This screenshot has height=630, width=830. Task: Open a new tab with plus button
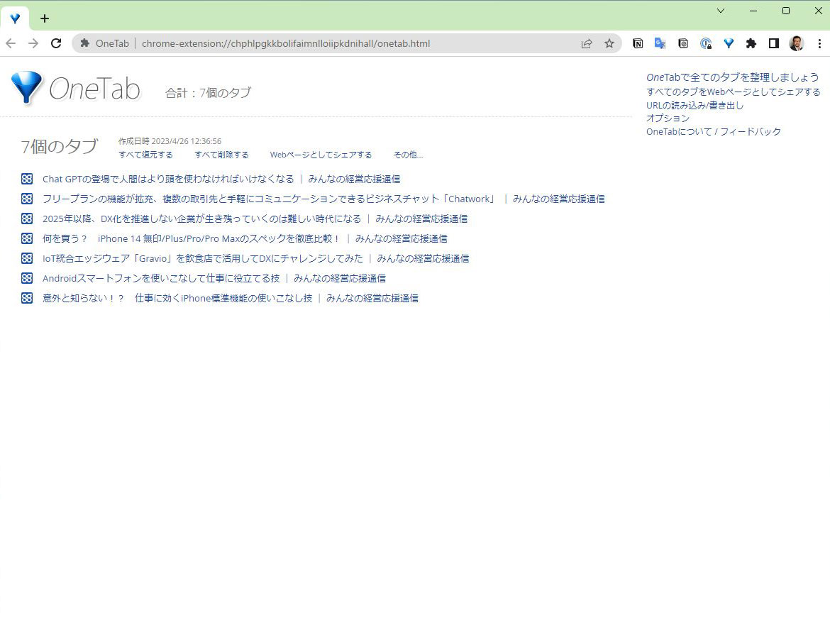(x=45, y=18)
